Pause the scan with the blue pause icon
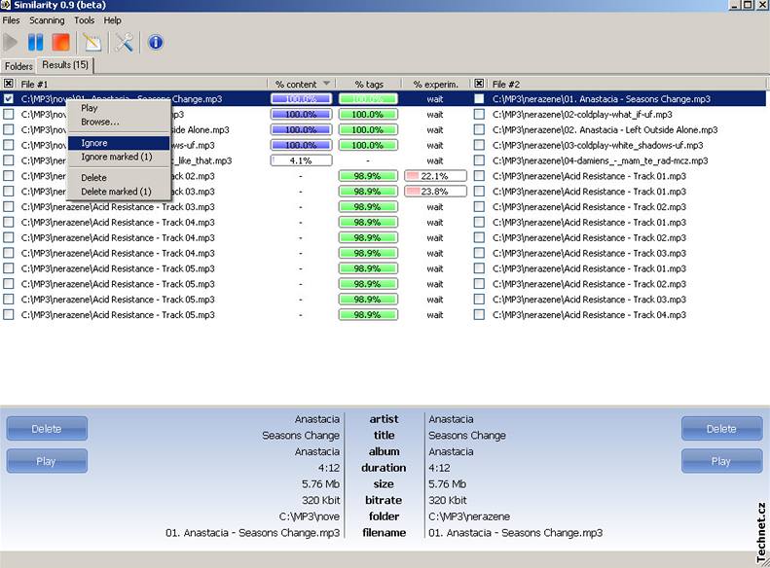The height and width of the screenshot is (568, 770). tap(36, 42)
